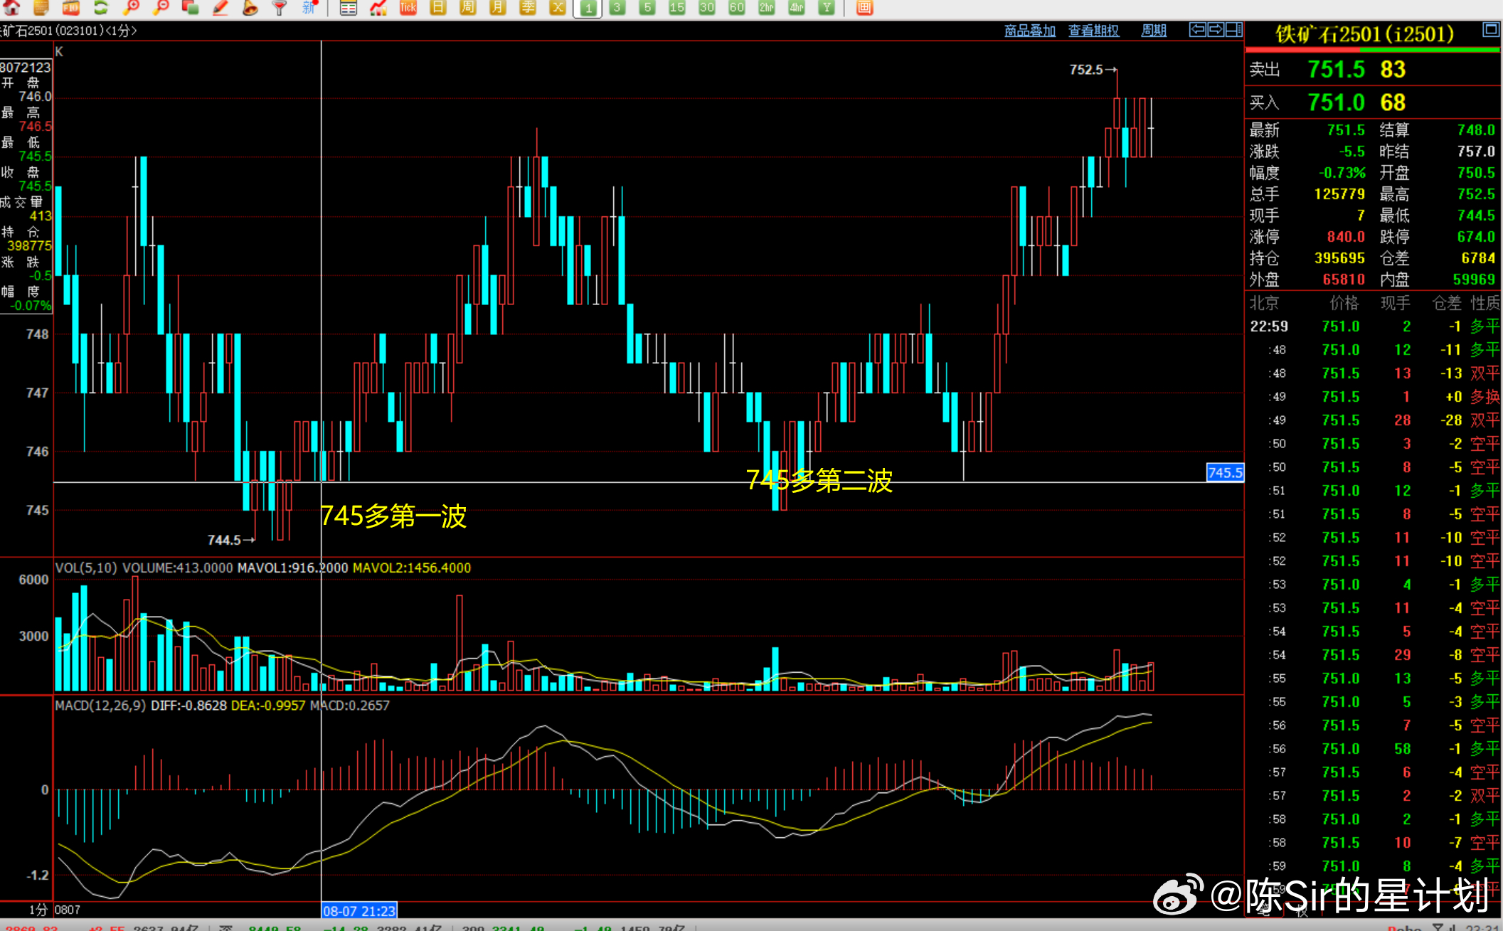1503x931 pixels.
Task: Select the red pencil drawing tool
Action: tap(221, 7)
